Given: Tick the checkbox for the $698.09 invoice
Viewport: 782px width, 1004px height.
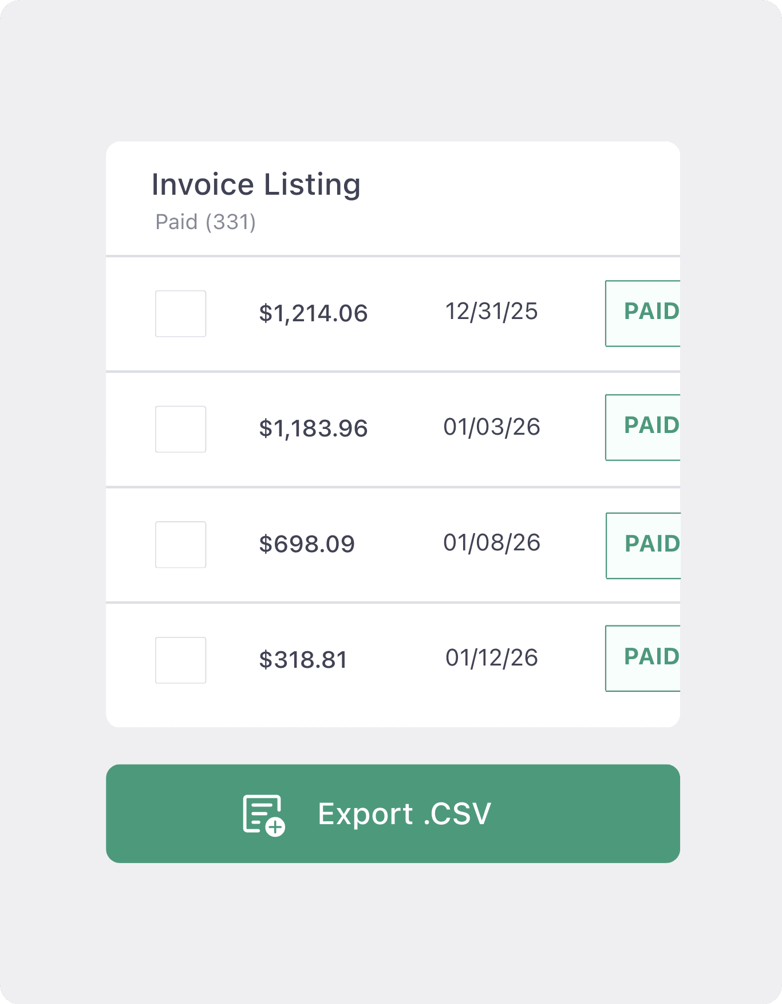Looking at the screenshot, I should (180, 545).
